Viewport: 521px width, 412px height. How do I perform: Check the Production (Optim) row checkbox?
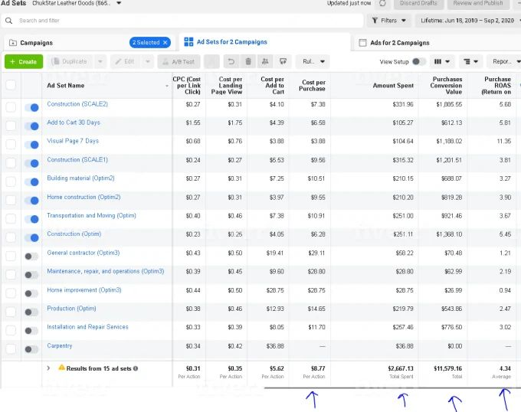pos(11,312)
